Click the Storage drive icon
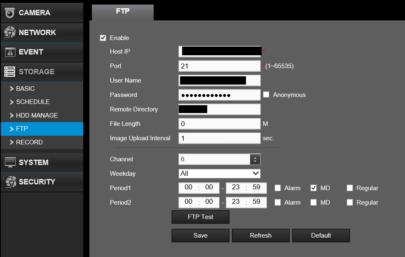The image size is (405, 257). [x=9, y=72]
